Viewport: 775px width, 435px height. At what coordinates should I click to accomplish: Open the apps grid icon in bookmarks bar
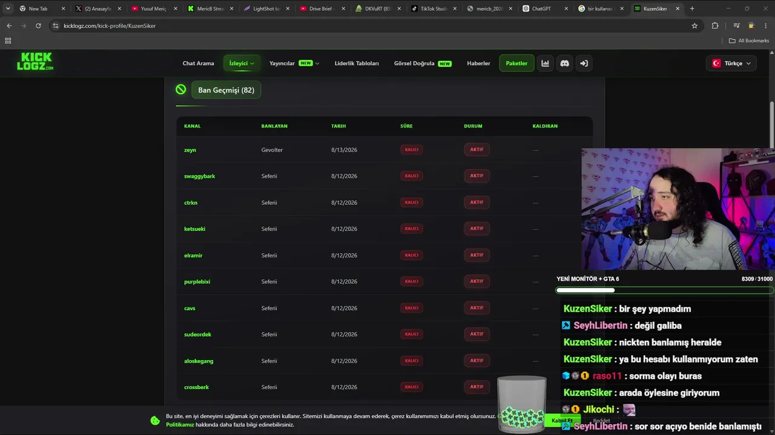point(8,40)
